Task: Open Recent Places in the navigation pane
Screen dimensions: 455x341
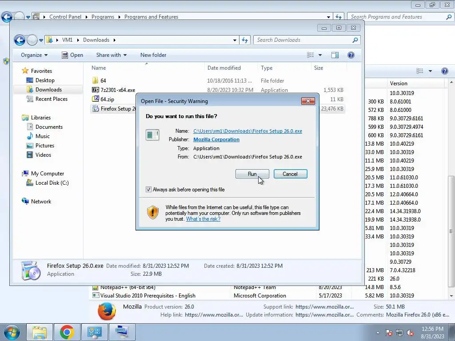Action: pos(51,99)
